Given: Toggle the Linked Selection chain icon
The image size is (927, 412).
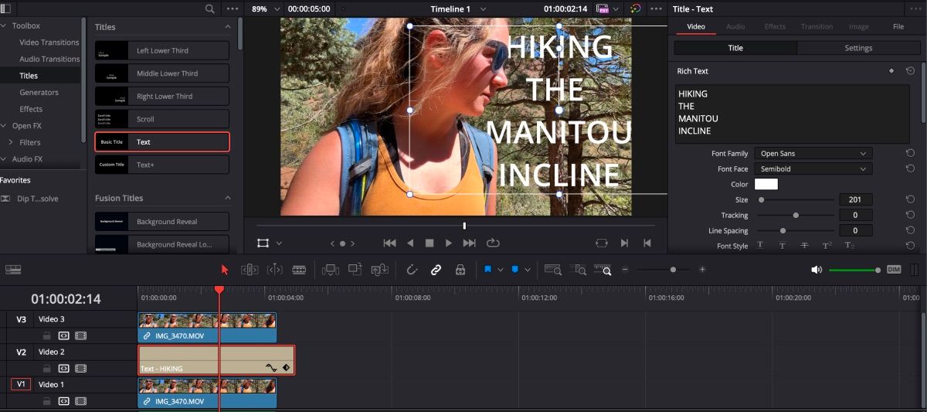Looking at the screenshot, I should click(436, 270).
